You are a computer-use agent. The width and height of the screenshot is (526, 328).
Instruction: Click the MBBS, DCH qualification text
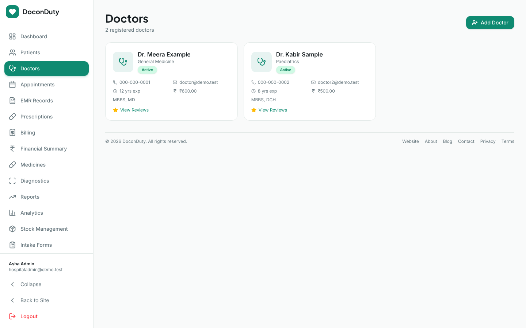263,100
